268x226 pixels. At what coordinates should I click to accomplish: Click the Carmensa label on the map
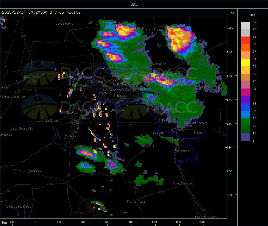182,150
